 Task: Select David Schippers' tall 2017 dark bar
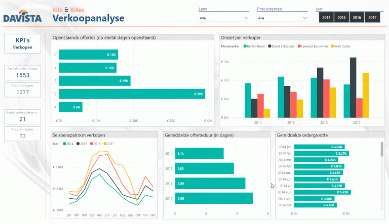click(x=353, y=87)
